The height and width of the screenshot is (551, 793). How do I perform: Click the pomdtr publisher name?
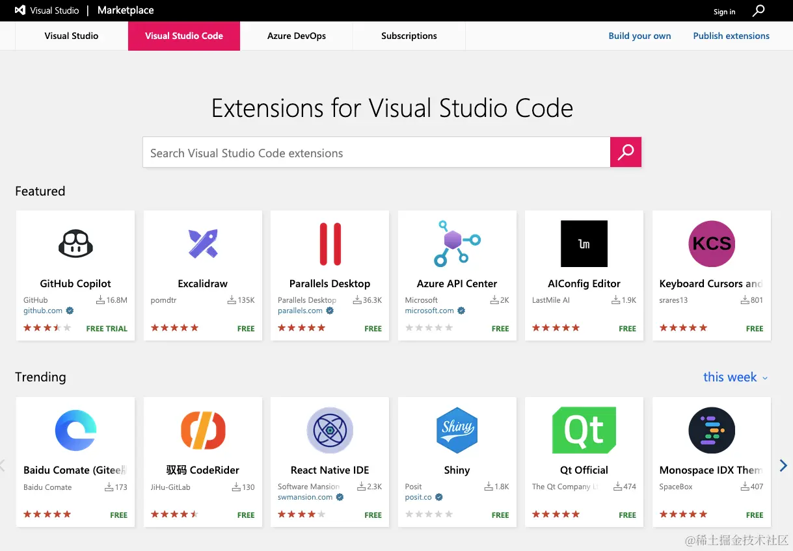163,300
